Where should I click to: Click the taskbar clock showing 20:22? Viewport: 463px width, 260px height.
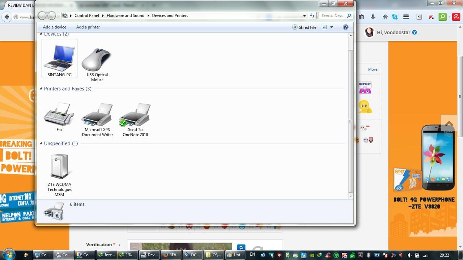444,255
